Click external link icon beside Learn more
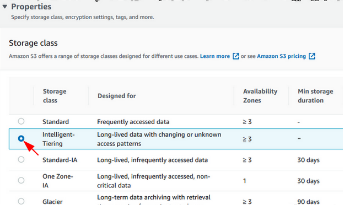Viewport: 344px width, 210px height. (x=236, y=56)
